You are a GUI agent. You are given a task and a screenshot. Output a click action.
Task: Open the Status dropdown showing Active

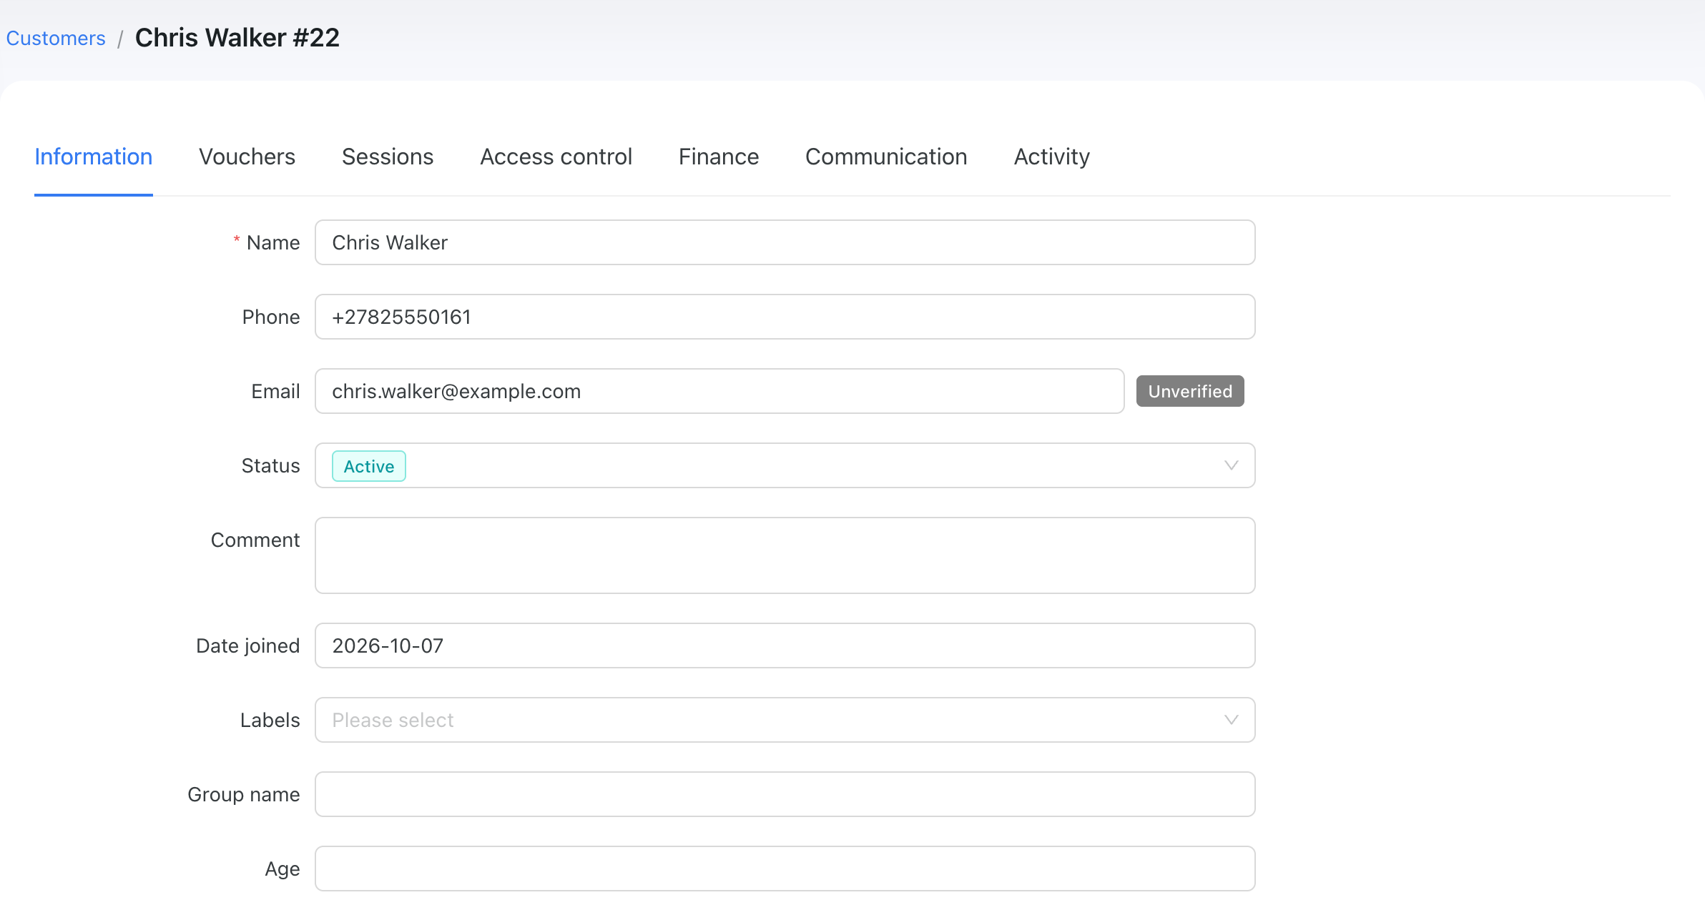[x=785, y=465]
